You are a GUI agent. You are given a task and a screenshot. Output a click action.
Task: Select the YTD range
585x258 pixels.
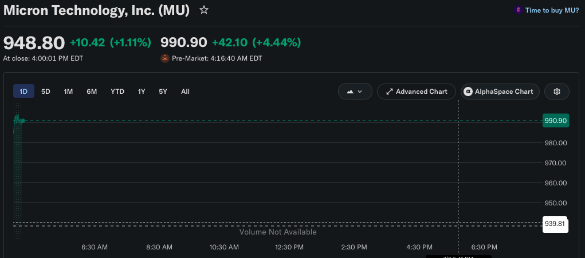point(117,91)
